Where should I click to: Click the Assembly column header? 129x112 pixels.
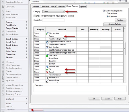tap(94, 29)
